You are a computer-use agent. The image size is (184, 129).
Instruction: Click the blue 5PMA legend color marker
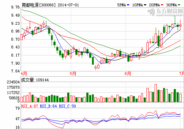[128, 5]
